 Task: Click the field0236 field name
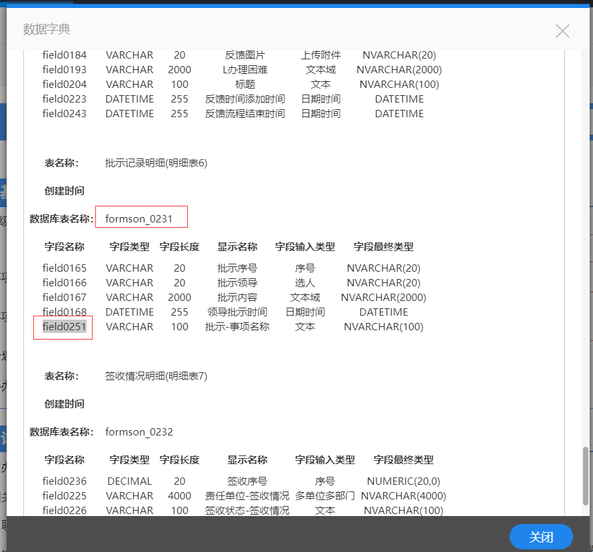coord(64,481)
